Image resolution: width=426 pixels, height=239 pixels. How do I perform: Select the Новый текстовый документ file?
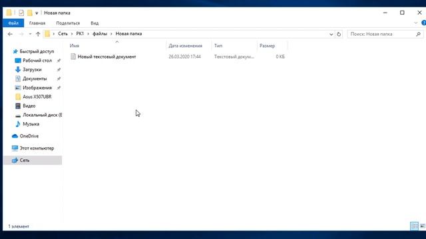(106, 56)
